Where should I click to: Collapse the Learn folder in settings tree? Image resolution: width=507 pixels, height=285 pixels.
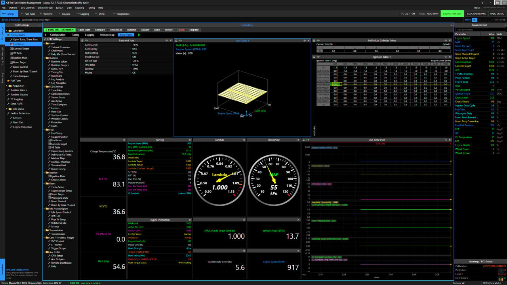pos(44,44)
